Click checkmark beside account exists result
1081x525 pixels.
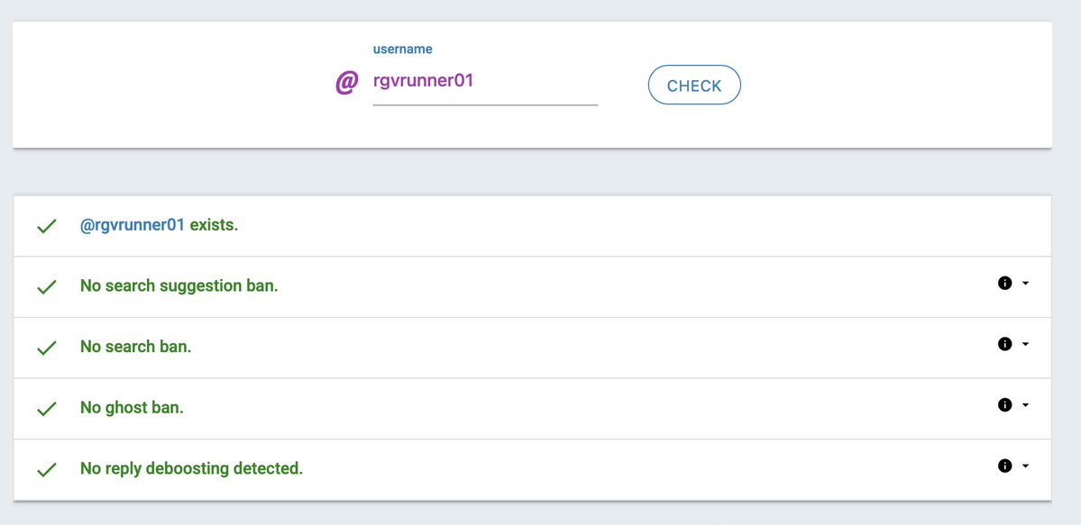click(46, 226)
